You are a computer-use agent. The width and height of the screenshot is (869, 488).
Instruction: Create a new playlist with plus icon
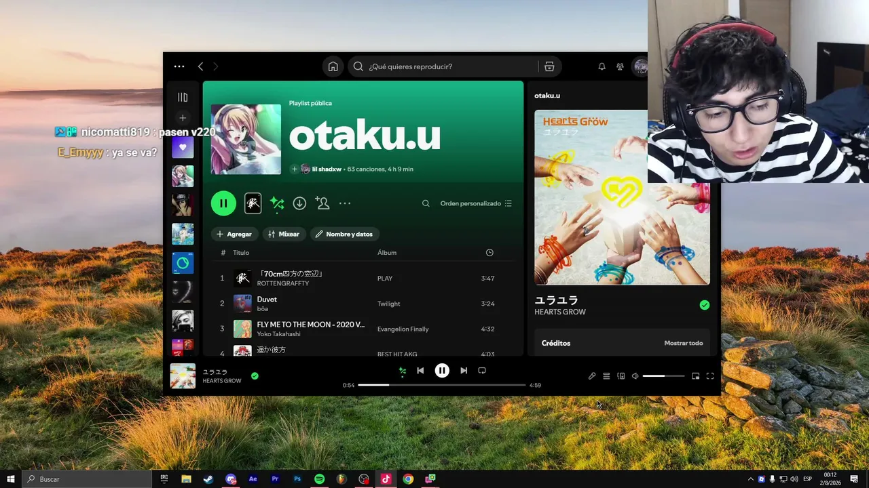click(183, 118)
